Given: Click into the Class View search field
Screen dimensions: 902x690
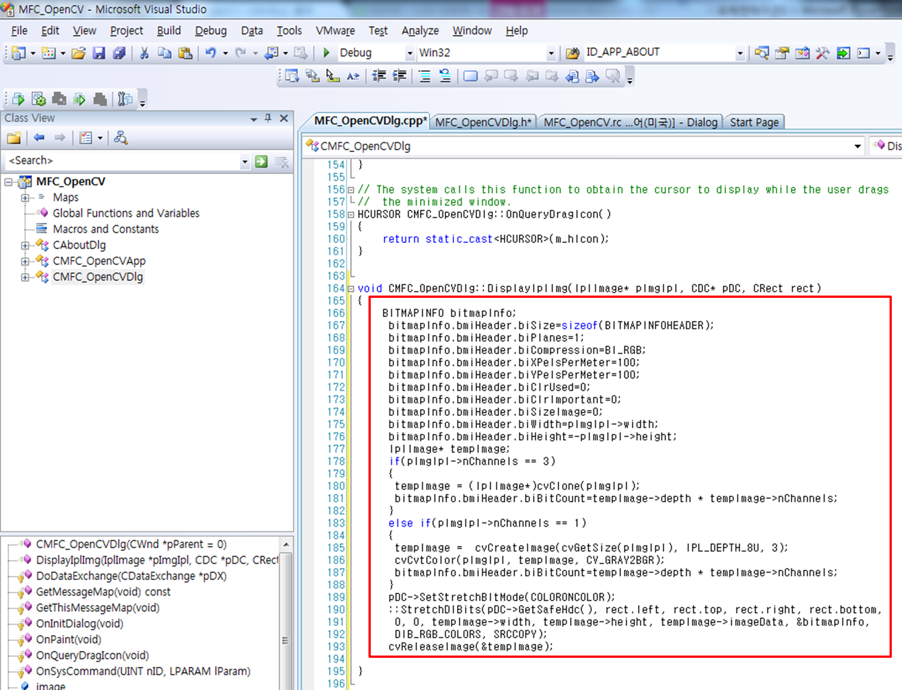Looking at the screenshot, I should click(123, 161).
